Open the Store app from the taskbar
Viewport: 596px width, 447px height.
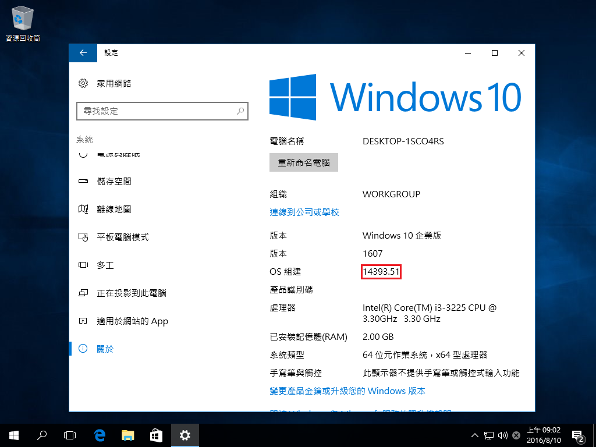coord(156,435)
